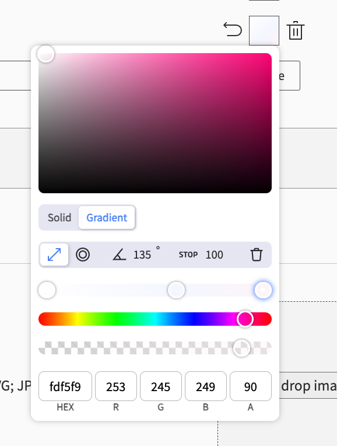Select the first gradient stop handle
The image size is (337, 446).
point(47,290)
